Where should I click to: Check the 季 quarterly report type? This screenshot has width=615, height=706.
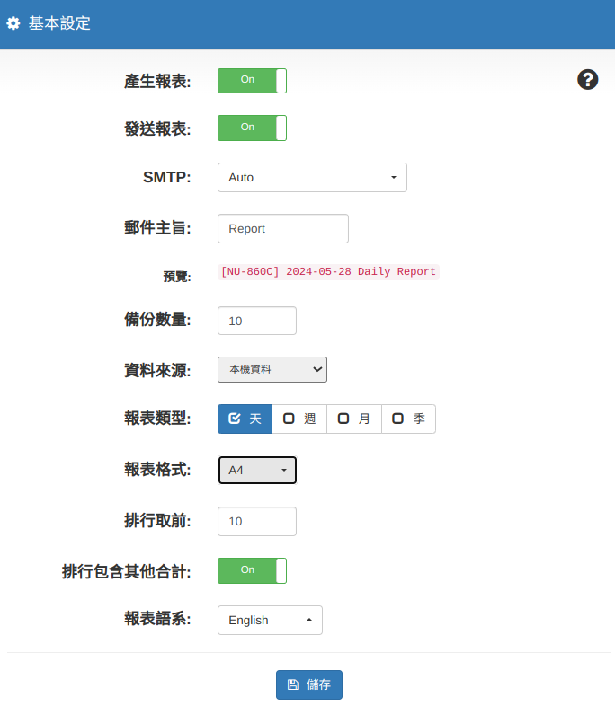tap(408, 419)
